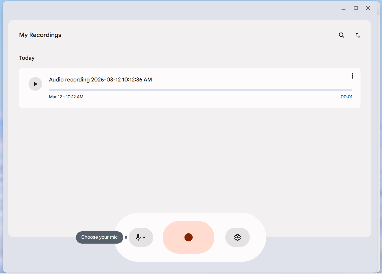The image size is (382, 274).
Task: Click the Today section header
Action: (27, 58)
